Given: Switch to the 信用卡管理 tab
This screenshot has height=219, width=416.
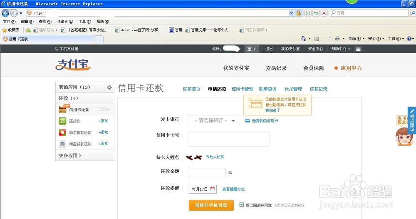Looking at the screenshot, I should 242,89.
